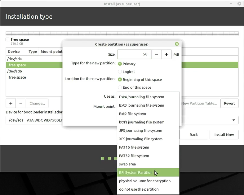Open the boot loader device dropdown arrow

click(233, 120)
